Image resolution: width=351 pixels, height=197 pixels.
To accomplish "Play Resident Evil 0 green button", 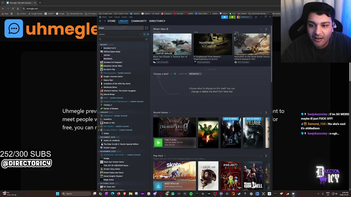I will pyautogui.click(x=158, y=142).
